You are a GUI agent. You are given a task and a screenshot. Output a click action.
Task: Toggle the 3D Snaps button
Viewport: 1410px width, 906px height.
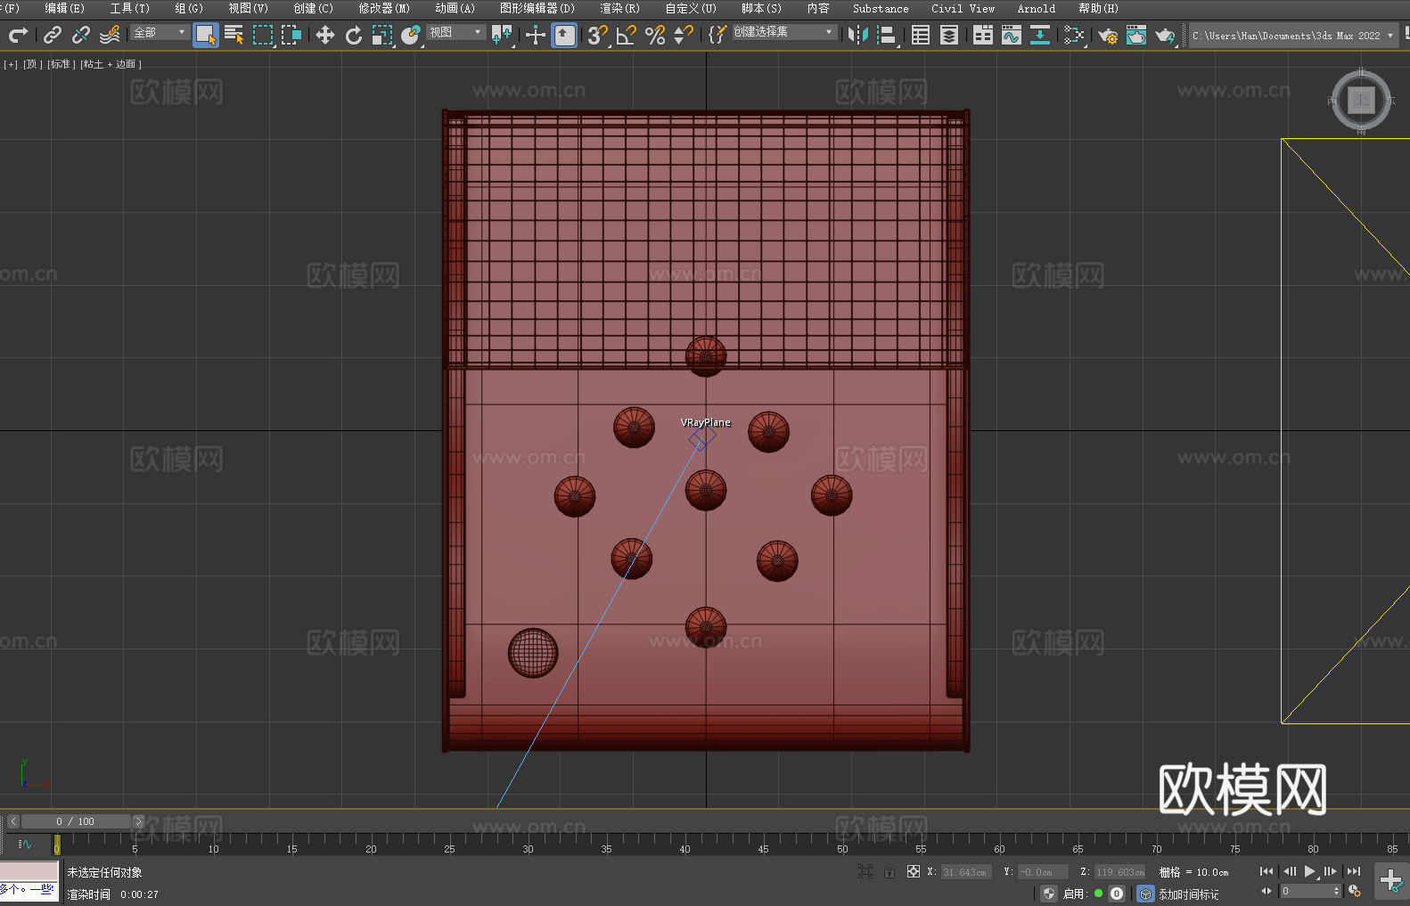click(x=596, y=35)
